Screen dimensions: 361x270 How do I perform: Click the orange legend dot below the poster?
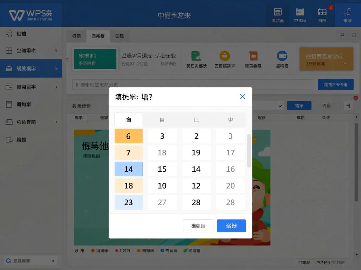click(x=93, y=250)
